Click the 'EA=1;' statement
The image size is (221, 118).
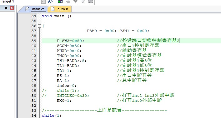point(63,81)
